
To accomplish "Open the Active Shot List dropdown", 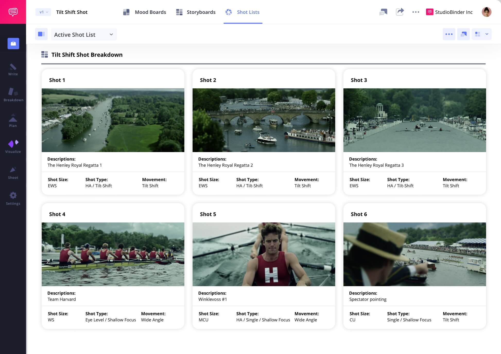I will click(84, 34).
